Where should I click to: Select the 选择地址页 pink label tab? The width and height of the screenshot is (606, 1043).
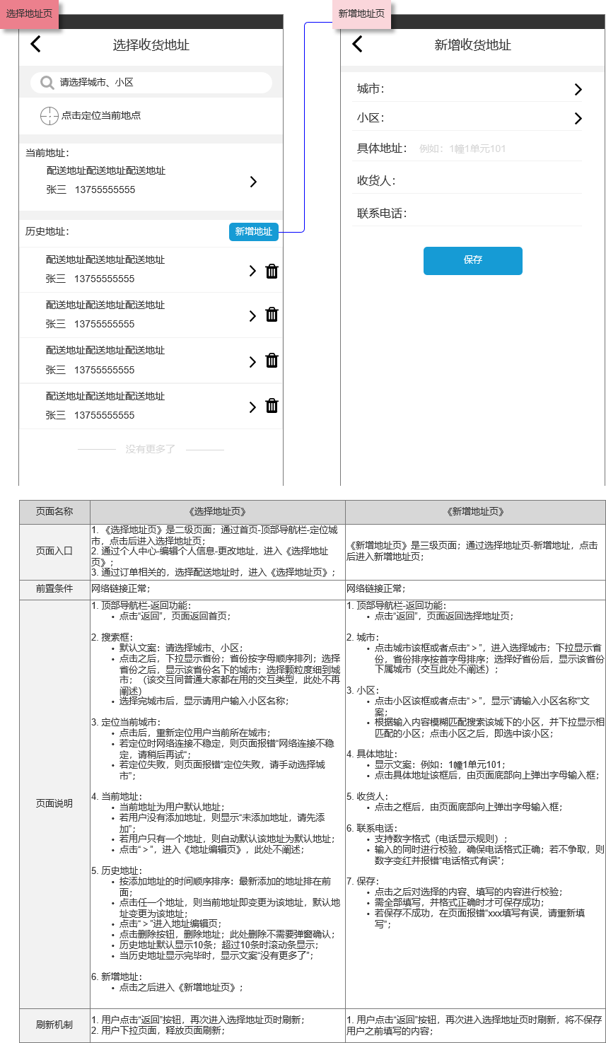(x=28, y=13)
